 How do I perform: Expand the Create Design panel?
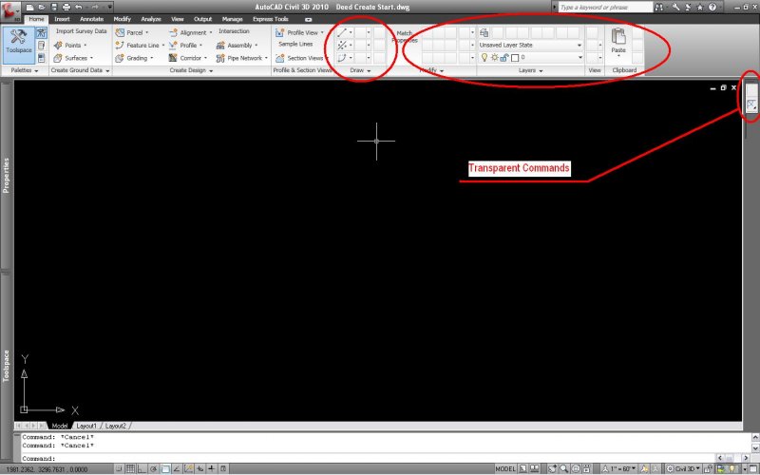tap(191, 70)
